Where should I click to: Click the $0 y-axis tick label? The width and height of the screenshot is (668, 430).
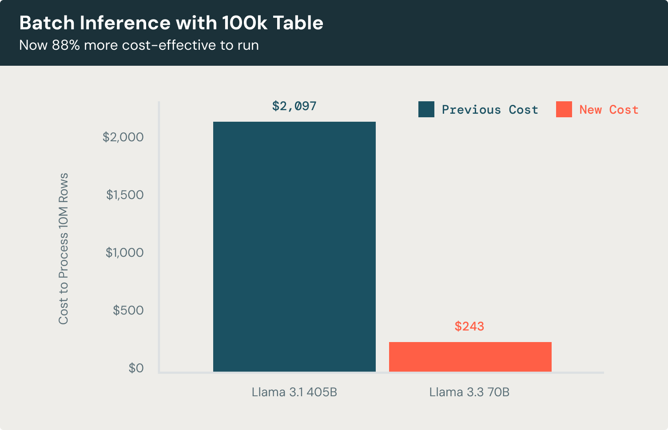coord(136,368)
